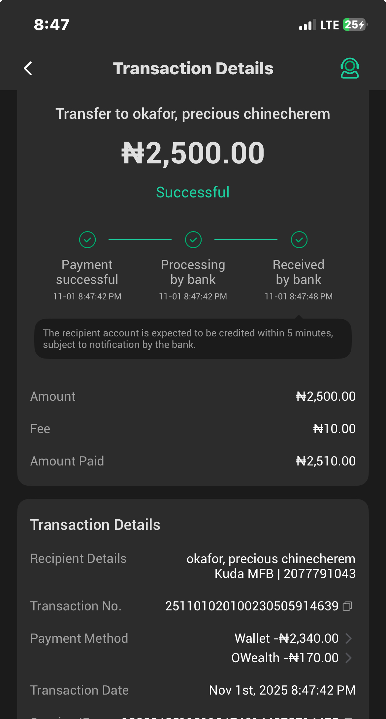Tap the Payment successful checkmark icon
This screenshot has height=719, width=386.
click(87, 240)
